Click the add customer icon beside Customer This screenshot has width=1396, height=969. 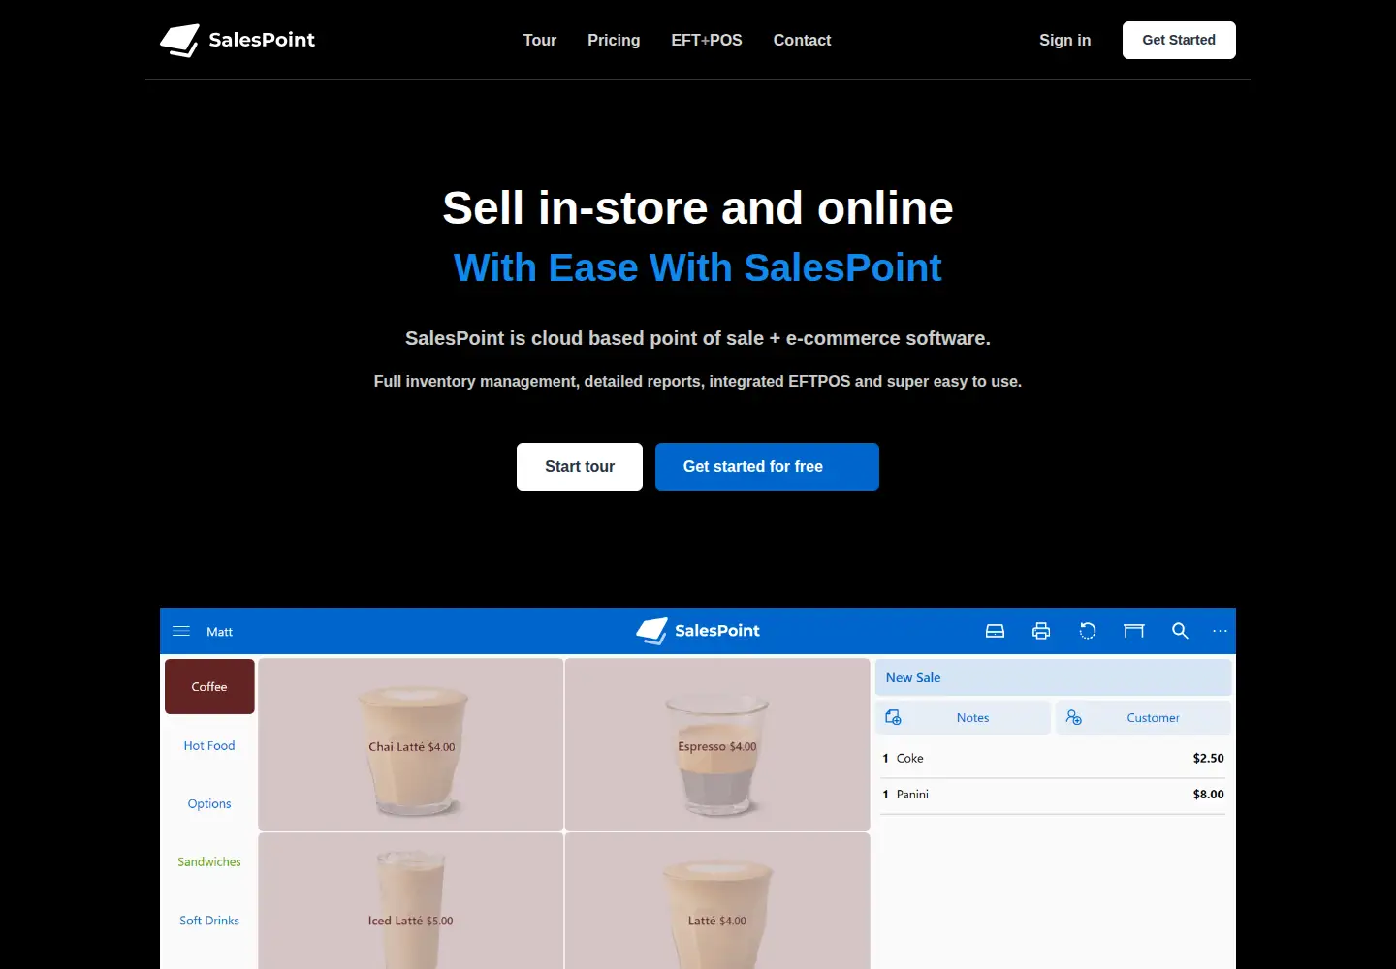1073,717
